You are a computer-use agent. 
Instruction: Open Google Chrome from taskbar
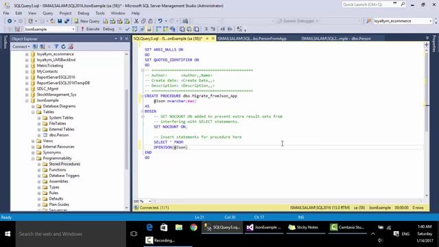193,227
